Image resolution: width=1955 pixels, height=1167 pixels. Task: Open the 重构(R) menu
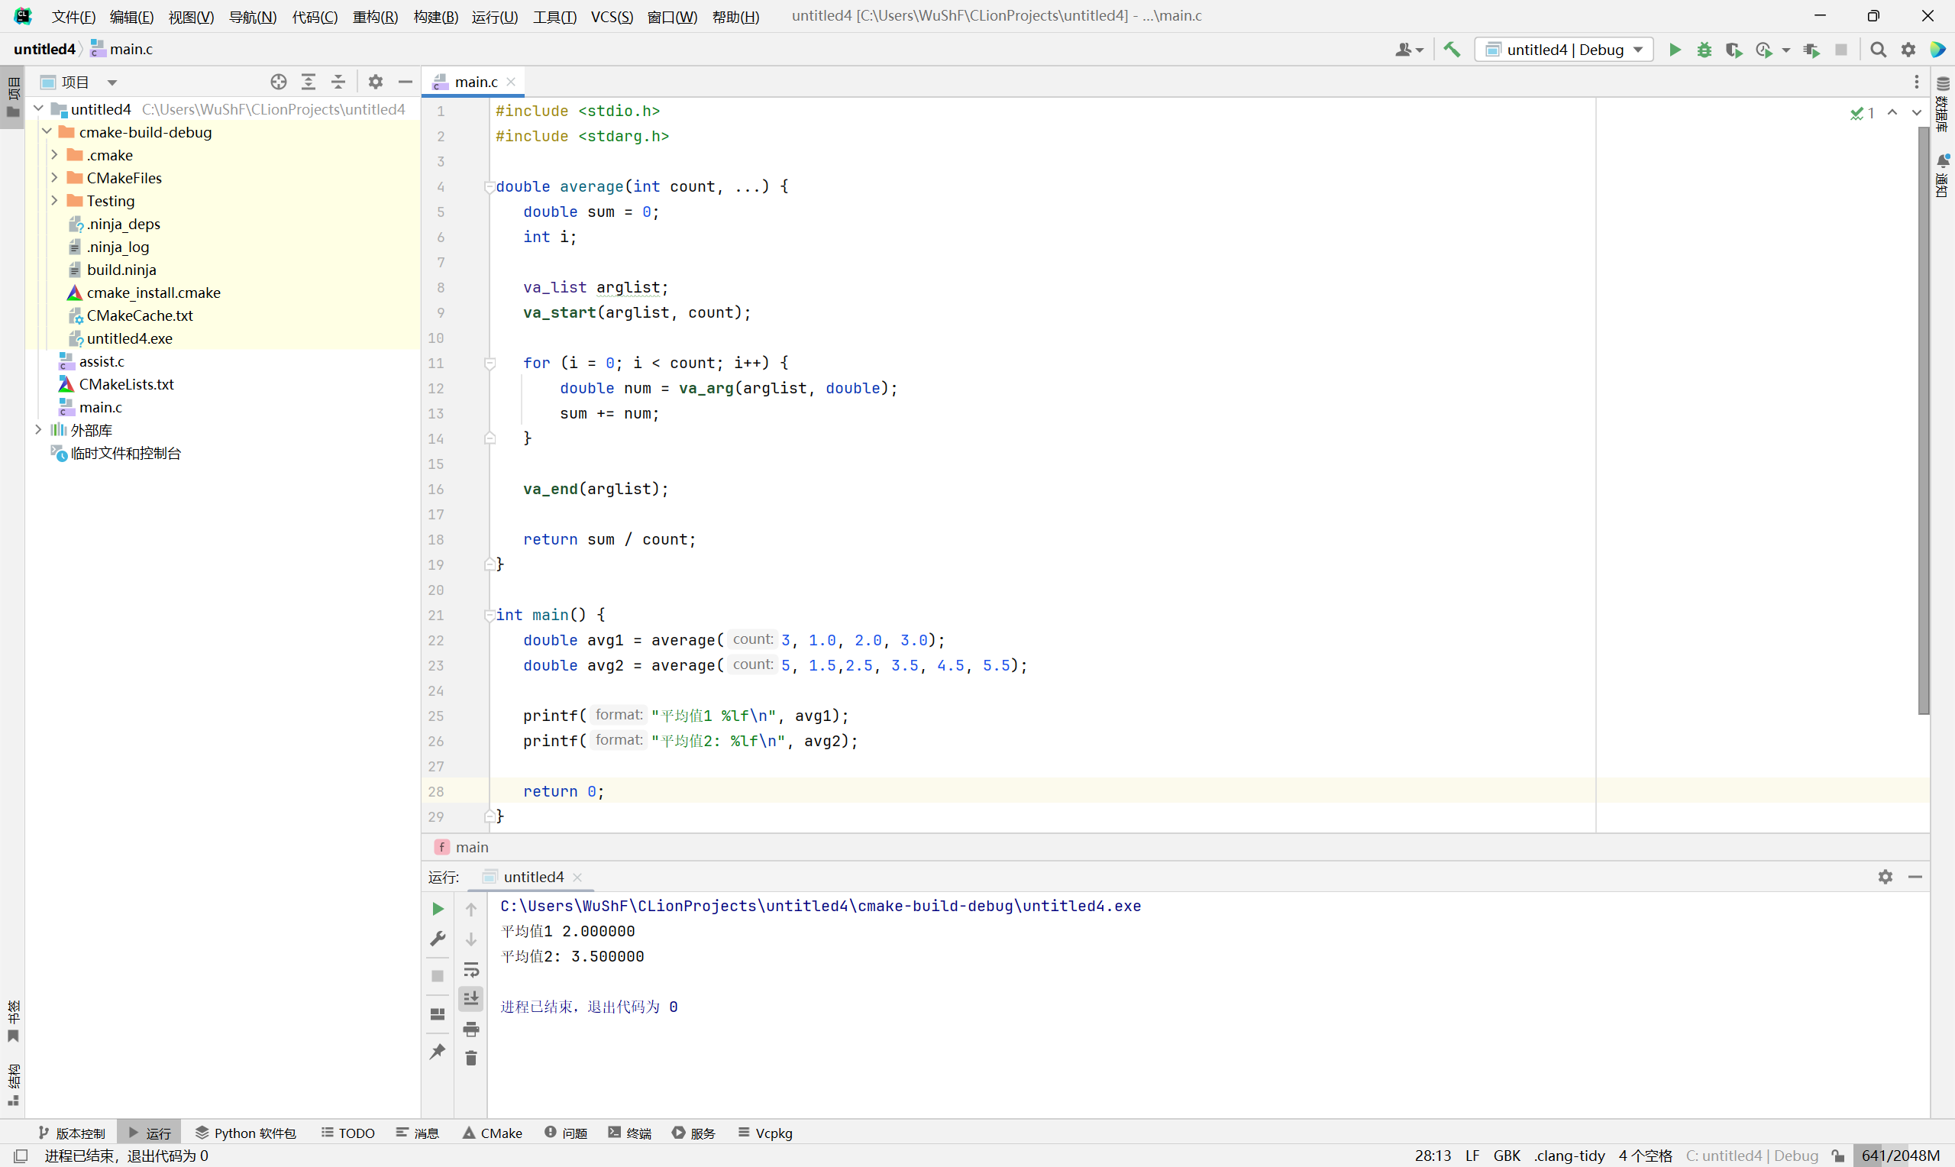(375, 17)
